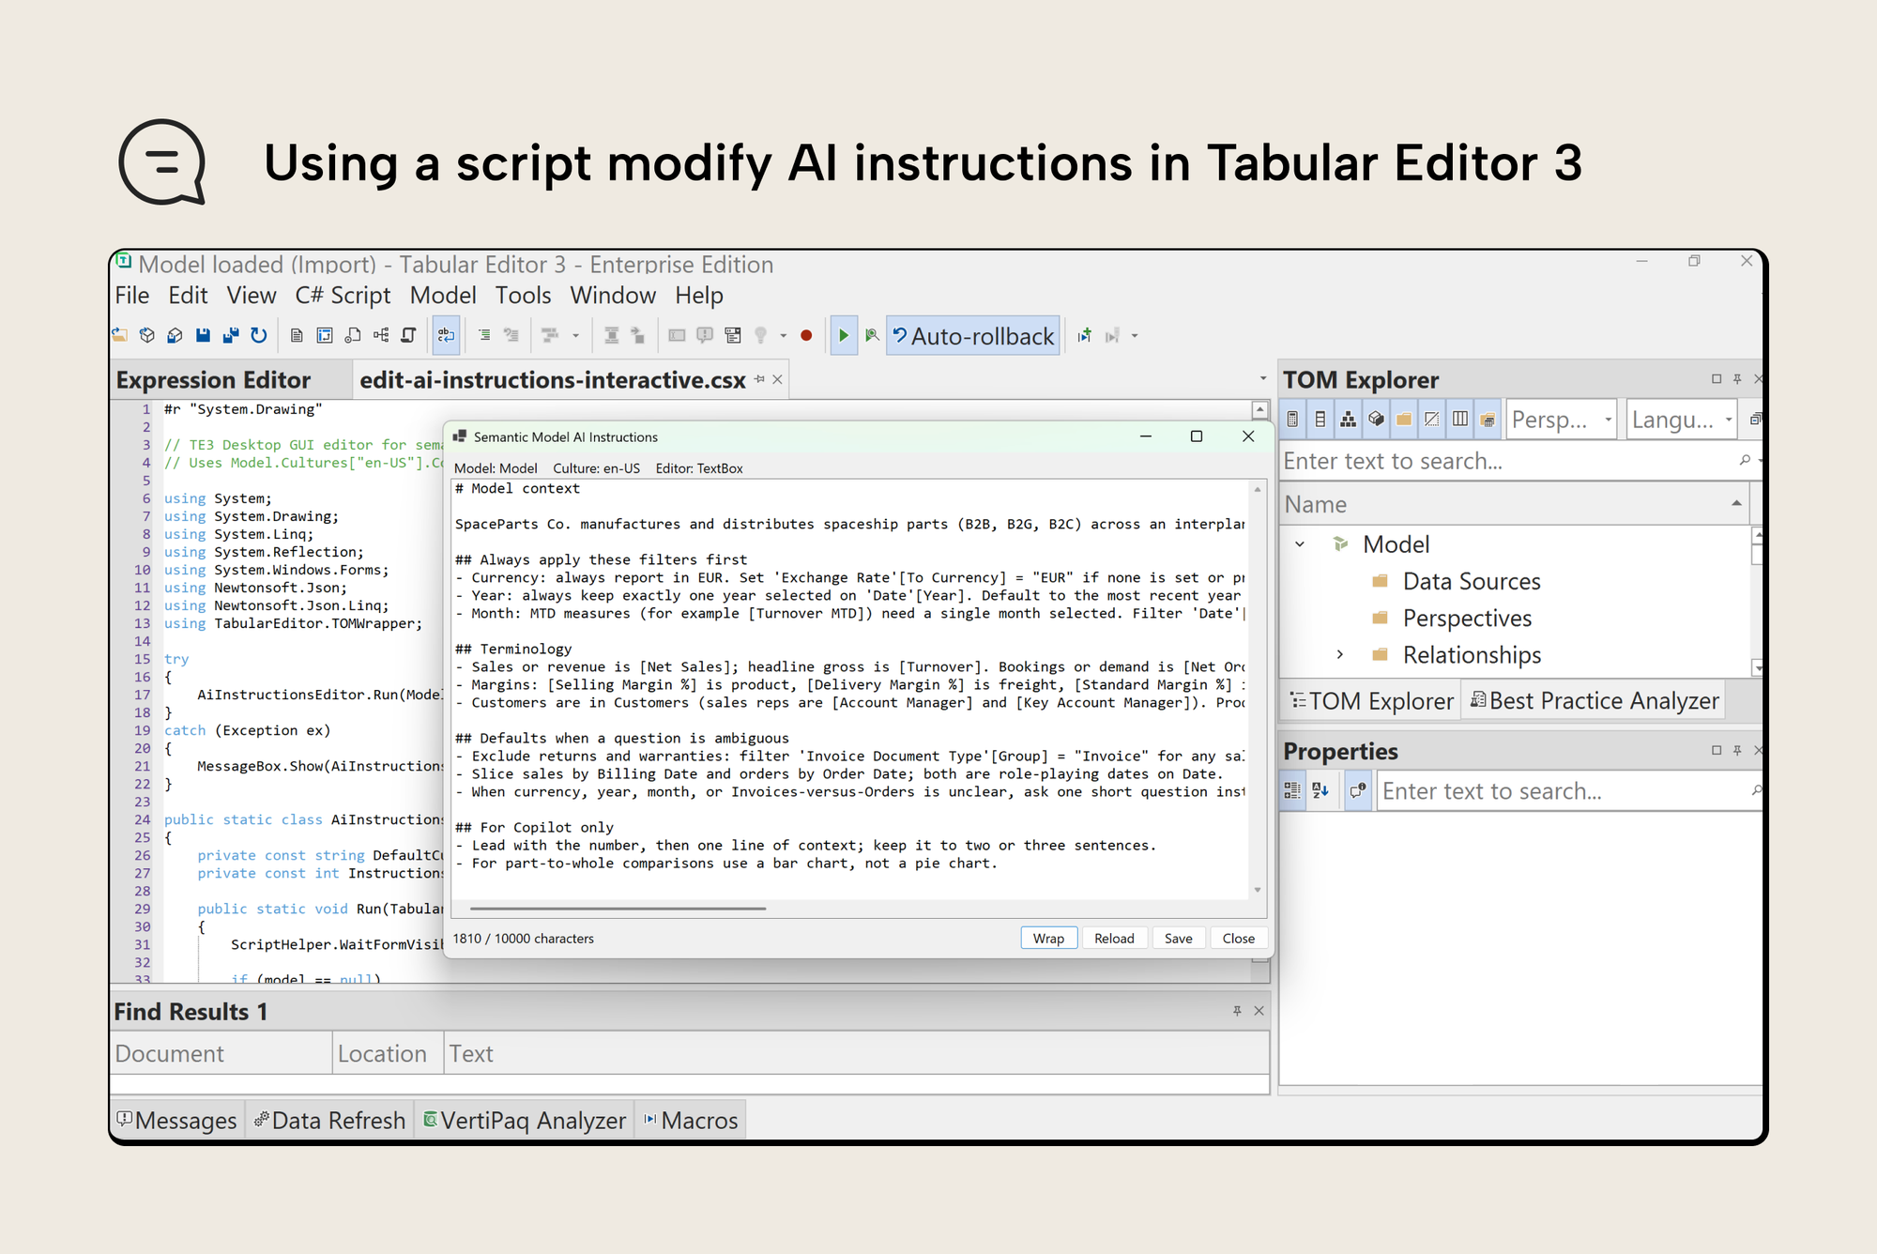The width and height of the screenshot is (1877, 1254).
Task: Switch Properties panel to categorized view
Action: [1292, 790]
